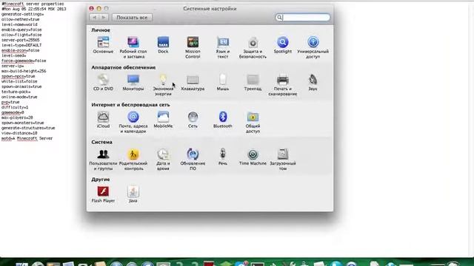Click the motd=A Minecraft Server line
The height and width of the screenshot is (266, 474).
point(27,138)
